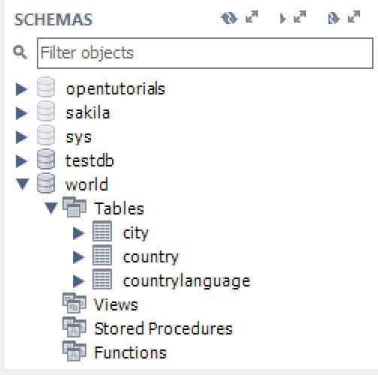Click the Stored Procedures folder icon

click(x=74, y=327)
